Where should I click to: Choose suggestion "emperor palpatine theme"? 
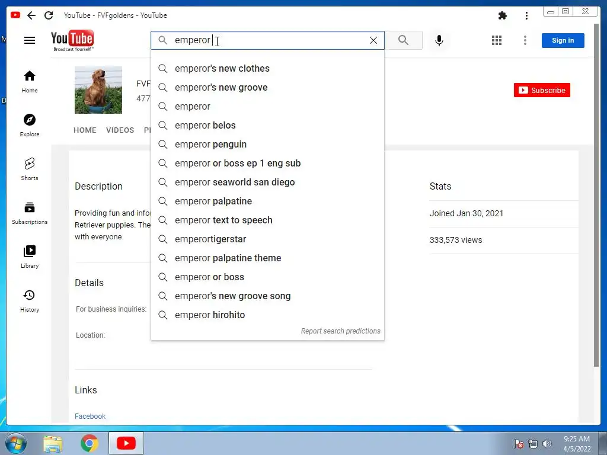click(x=267, y=258)
